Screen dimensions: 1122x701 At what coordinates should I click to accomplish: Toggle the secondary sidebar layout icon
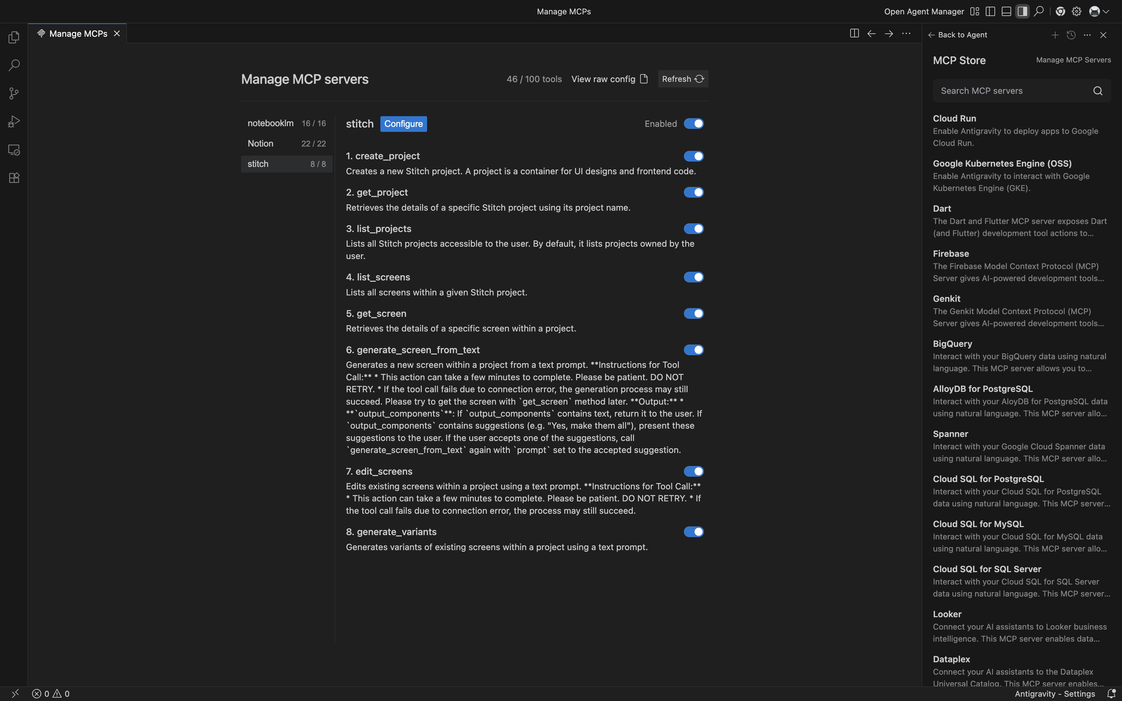(x=1022, y=12)
